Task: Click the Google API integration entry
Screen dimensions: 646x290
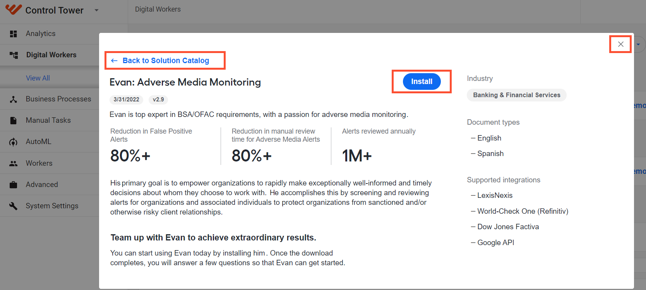Action: click(x=496, y=243)
